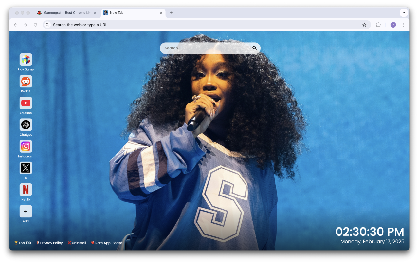Open the Chrome three-dot menu

coord(403,25)
